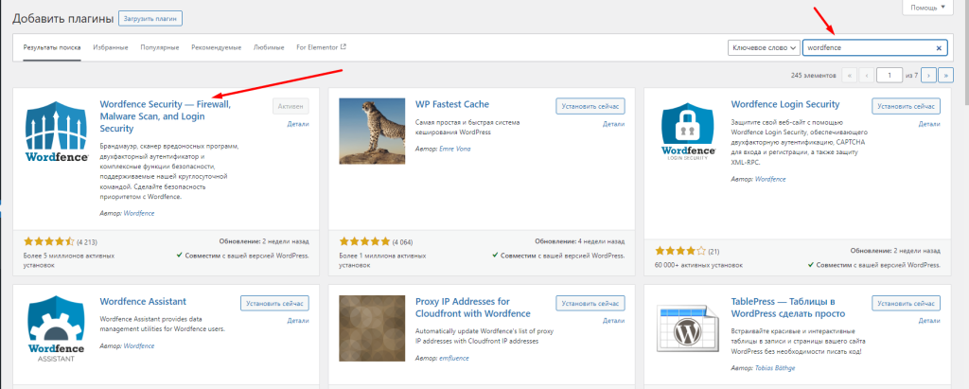Click author Tobias Bäthge link

point(776,368)
